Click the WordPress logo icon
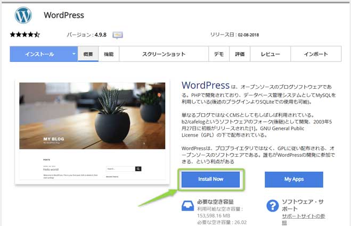 tap(23, 15)
